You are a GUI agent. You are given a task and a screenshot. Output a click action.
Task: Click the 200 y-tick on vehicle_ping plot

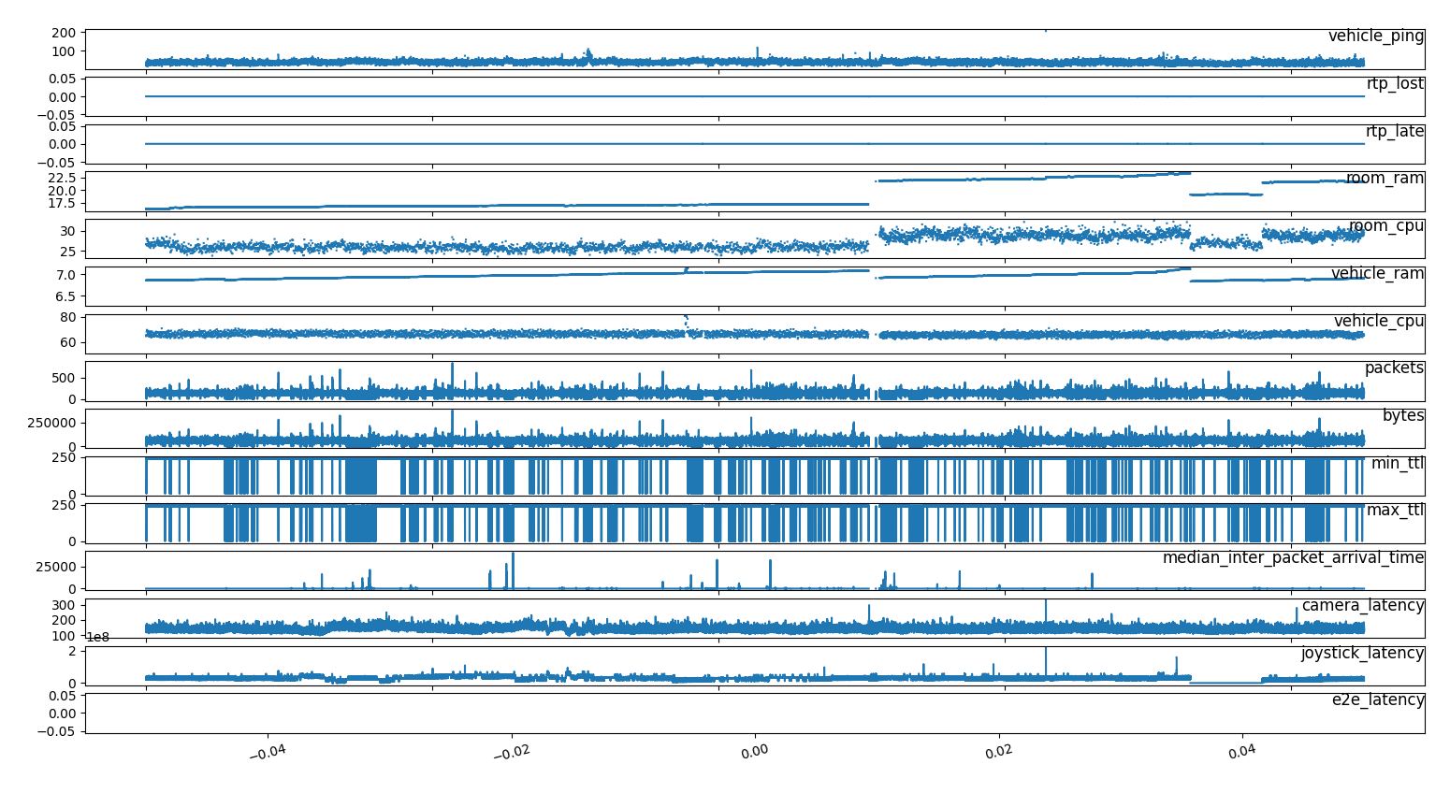click(x=65, y=33)
